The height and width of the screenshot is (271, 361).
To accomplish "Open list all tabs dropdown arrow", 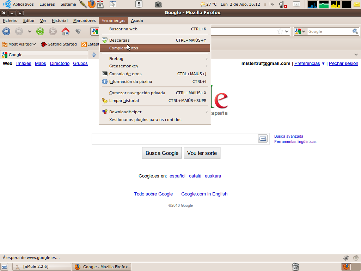I will pos(356,55).
